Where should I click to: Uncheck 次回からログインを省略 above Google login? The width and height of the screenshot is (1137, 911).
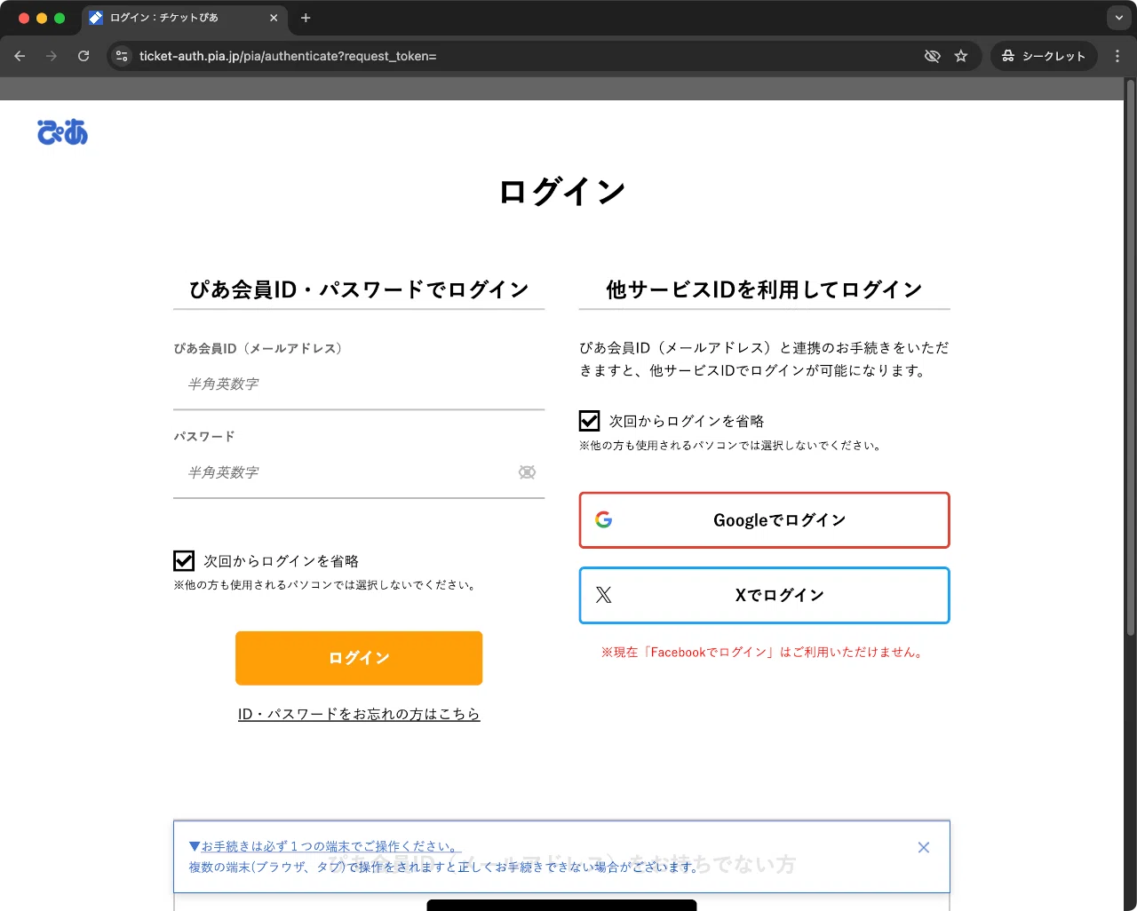pos(589,421)
